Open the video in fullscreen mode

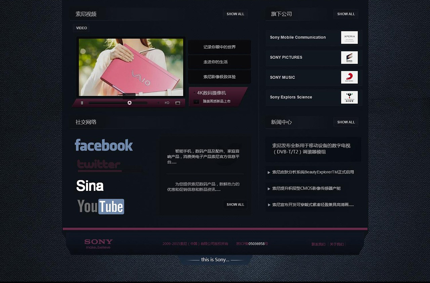coord(178,103)
